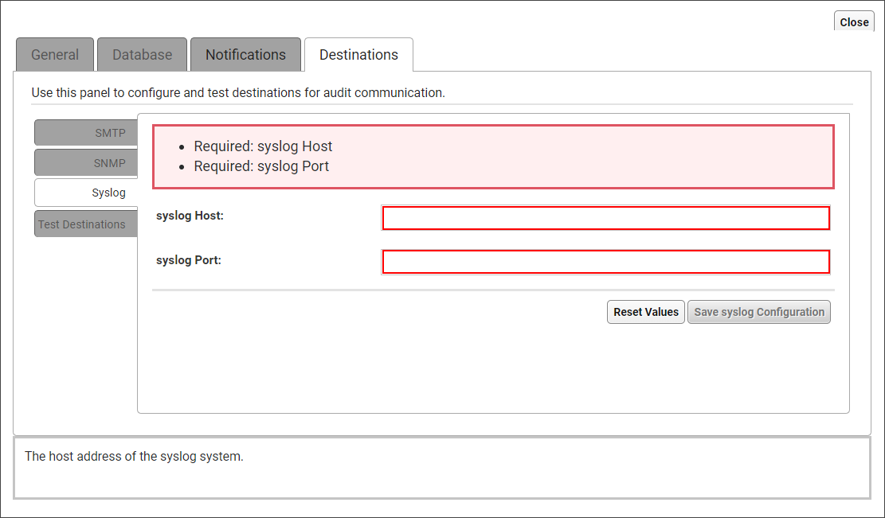Click the host address help text
The height and width of the screenshot is (518, 885).
pos(134,457)
